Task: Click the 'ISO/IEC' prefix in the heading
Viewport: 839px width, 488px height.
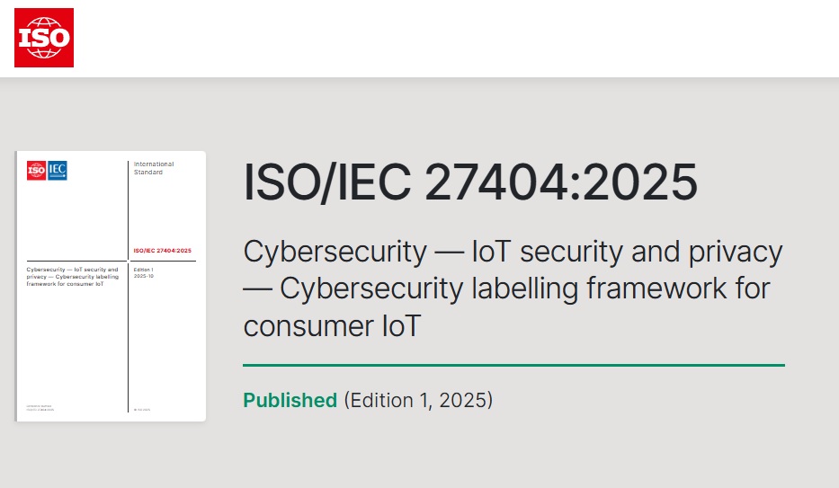Action: tap(327, 183)
